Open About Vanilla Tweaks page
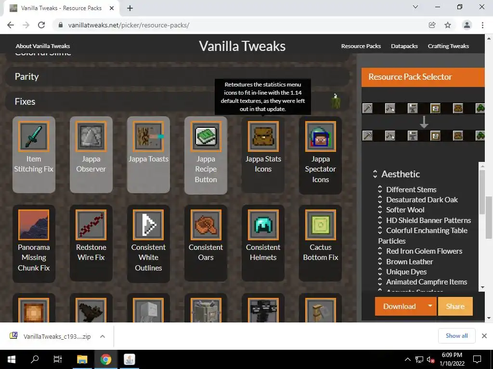Screen dimensions: 493x369 tap(43, 46)
